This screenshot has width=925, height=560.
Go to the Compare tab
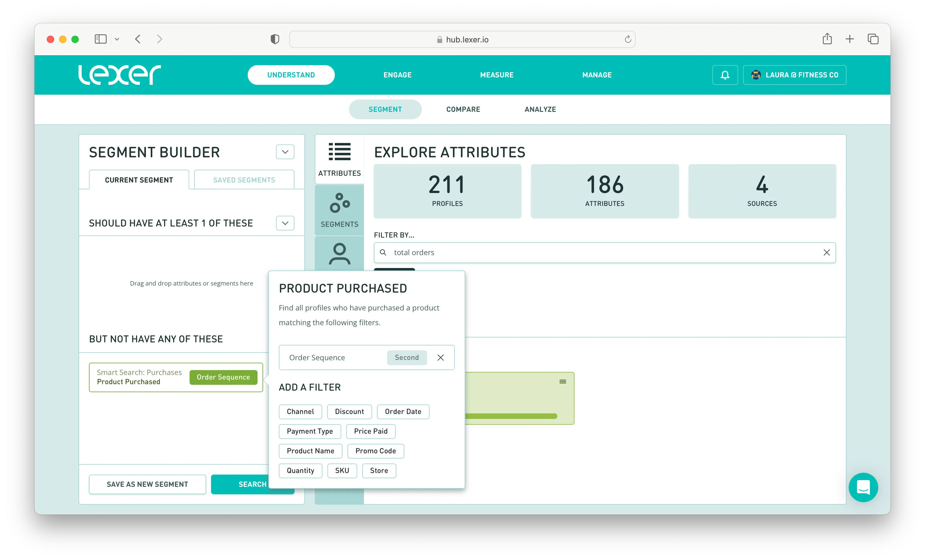point(463,109)
